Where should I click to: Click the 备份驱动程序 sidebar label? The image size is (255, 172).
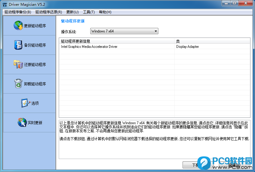[35, 45]
